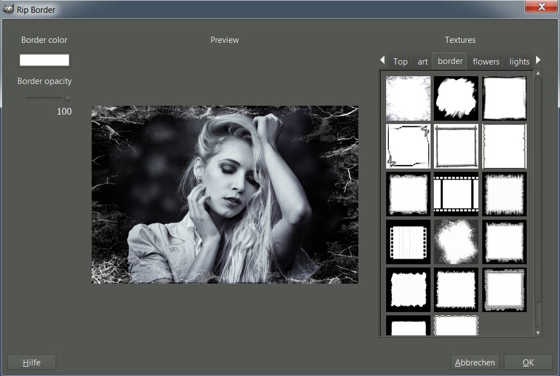Click the scrollbar down arrow in Textures
560x376 pixels.
[x=538, y=333]
